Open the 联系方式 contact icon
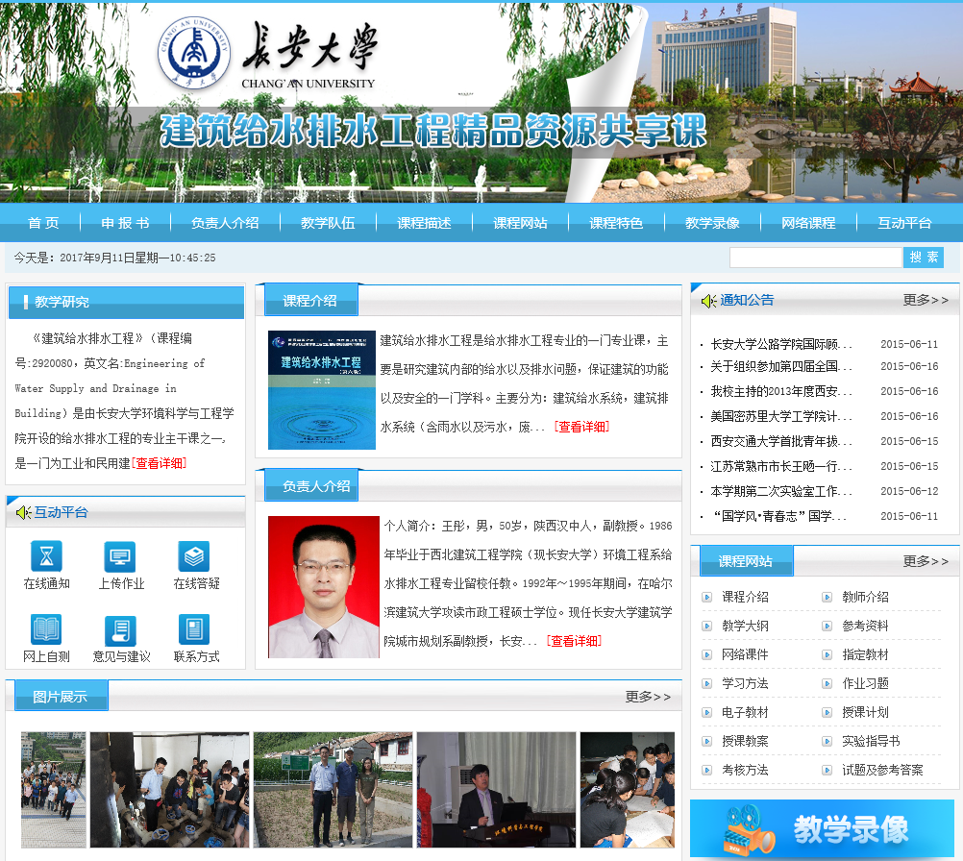Screen dimensions: 963x861 tap(194, 630)
